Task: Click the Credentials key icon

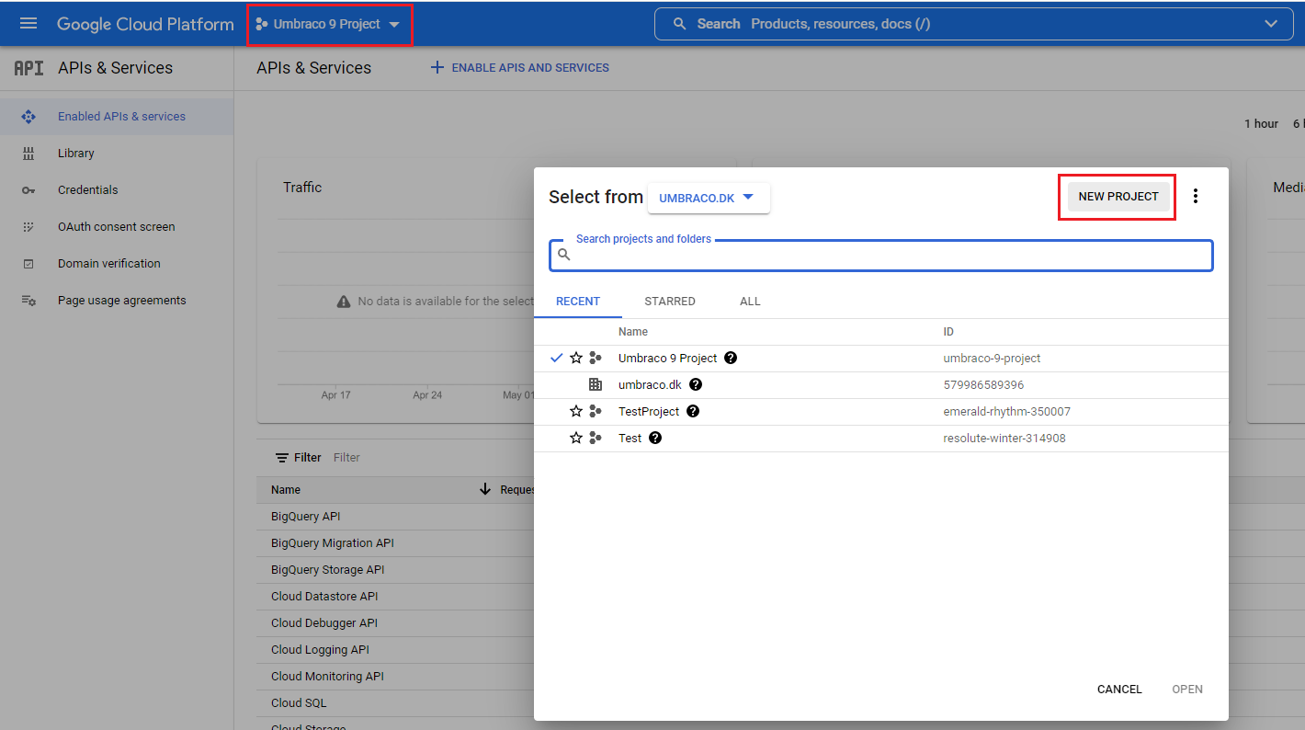Action: (28, 190)
